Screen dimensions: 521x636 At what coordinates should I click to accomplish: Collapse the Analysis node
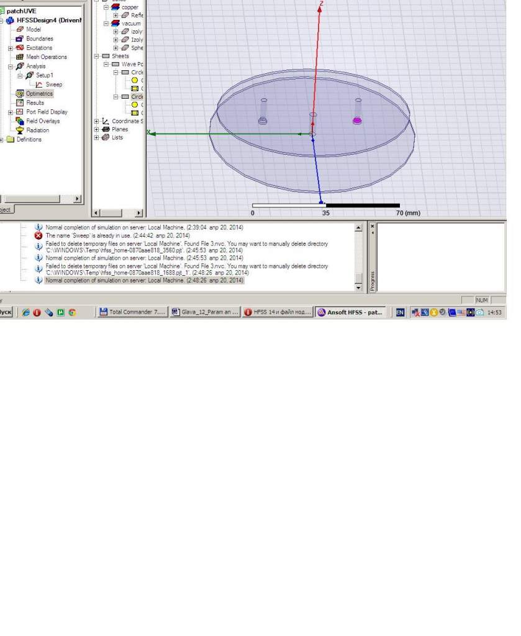click(x=10, y=66)
